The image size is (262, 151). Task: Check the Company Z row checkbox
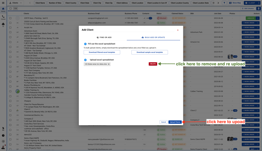point(10,120)
